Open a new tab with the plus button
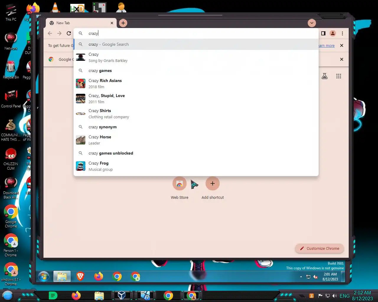Viewport: 378px width, 302px height. (123, 23)
